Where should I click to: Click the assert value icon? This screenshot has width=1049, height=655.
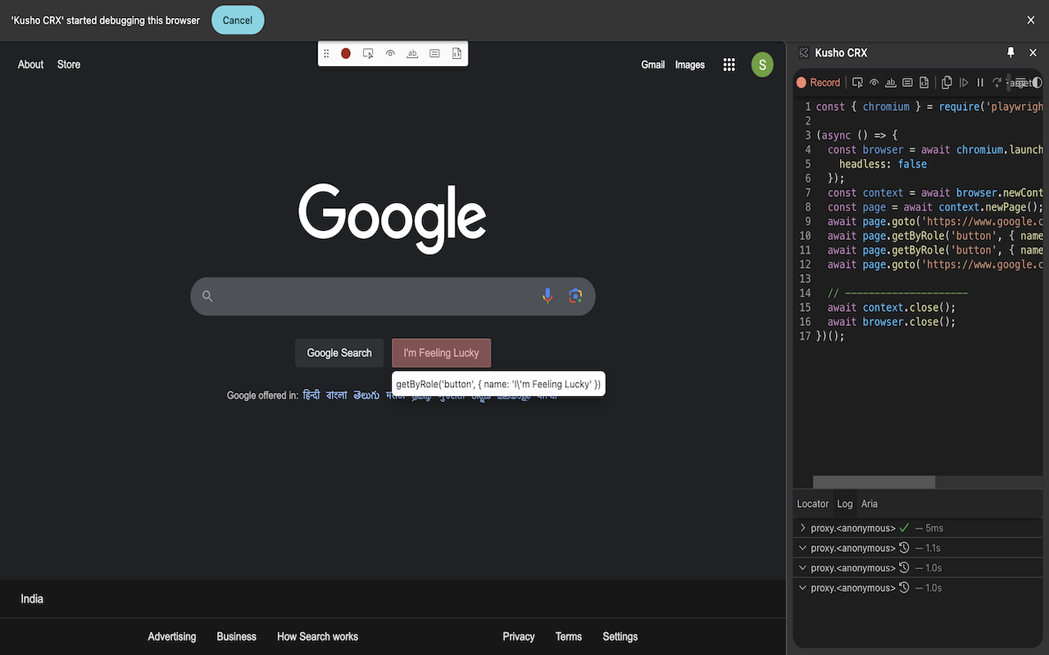[x=907, y=82]
